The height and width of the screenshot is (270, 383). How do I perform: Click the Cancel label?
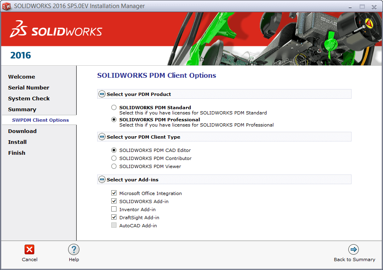29,260
